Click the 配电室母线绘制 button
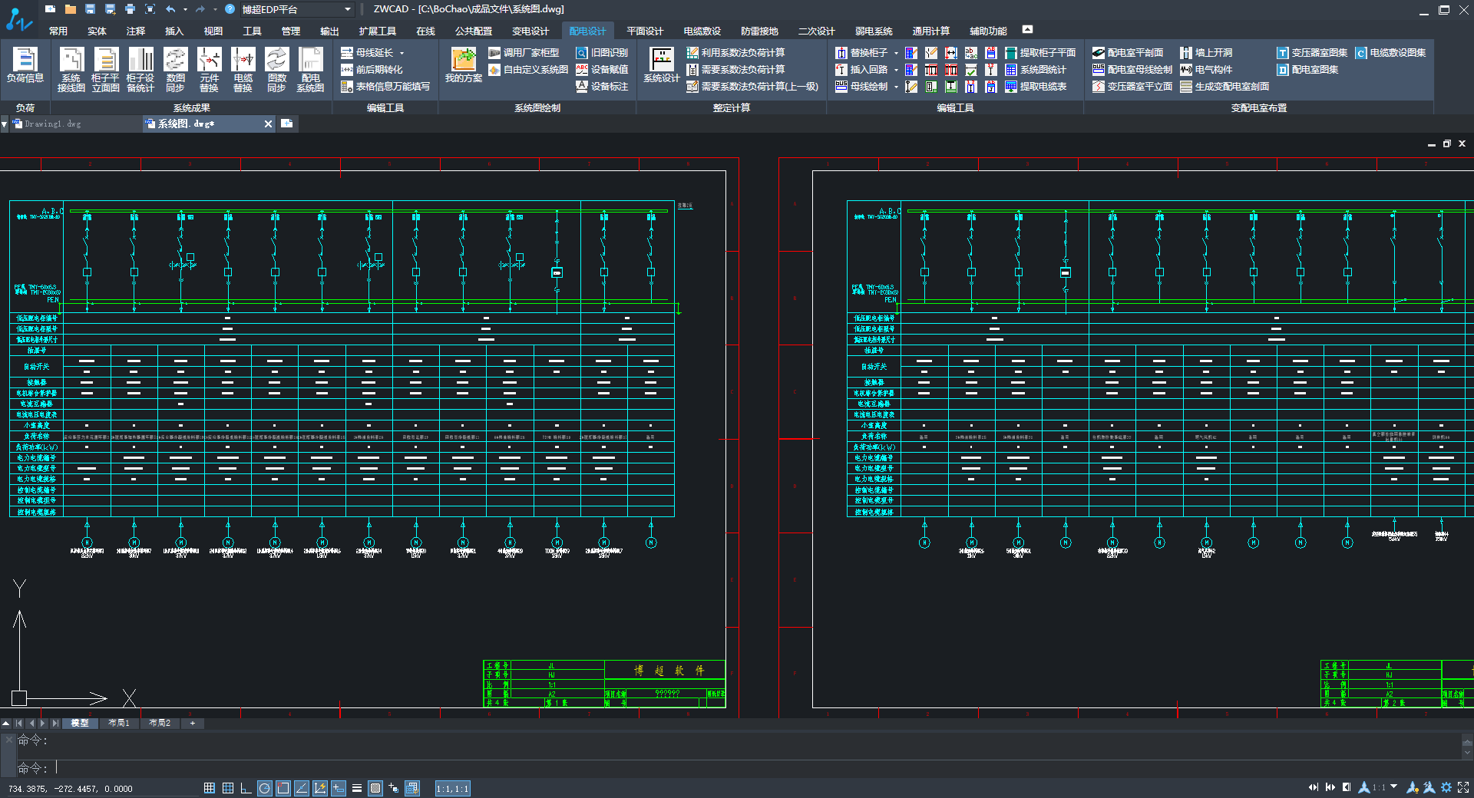 point(1132,70)
